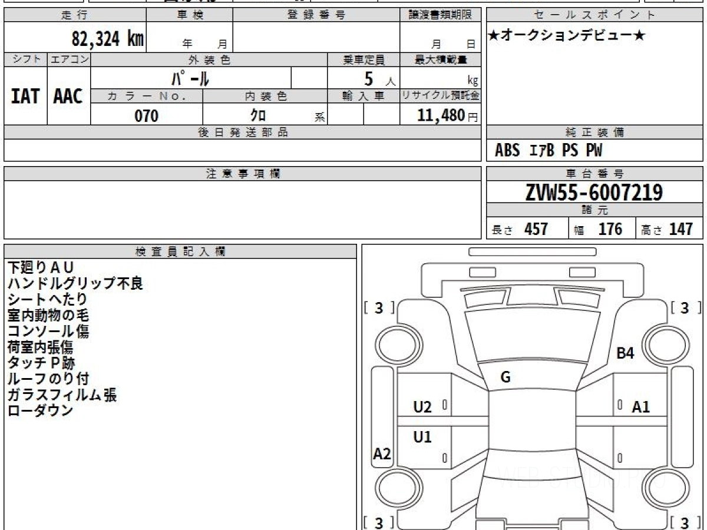Click the equipment list ABS エアB PS PW
This screenshot has width=707, height=530.
click(549, 151)
